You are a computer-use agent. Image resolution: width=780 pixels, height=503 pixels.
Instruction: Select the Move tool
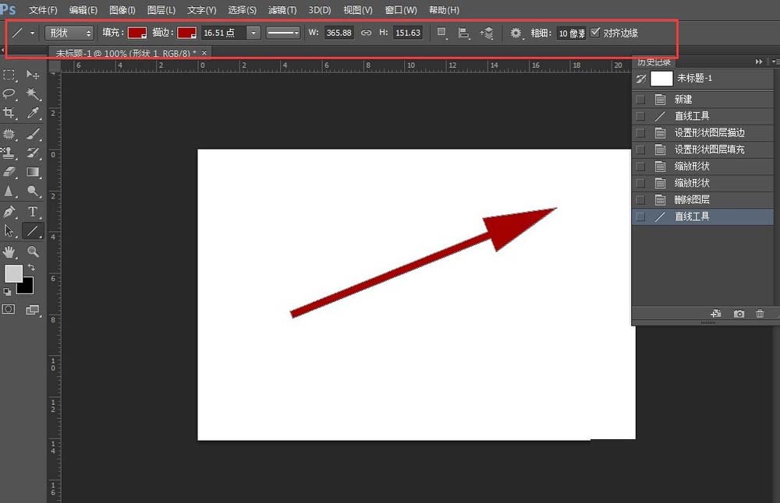[x=32, y=75]
